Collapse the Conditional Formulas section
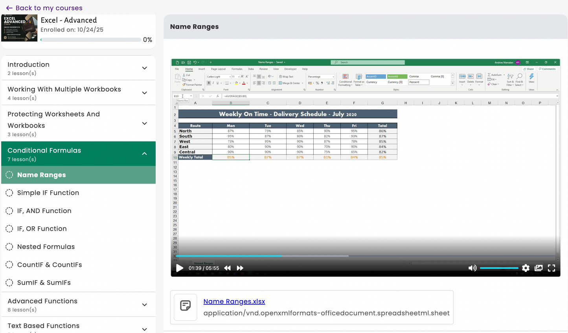This screenshot has height=333, width=568. 145,154
